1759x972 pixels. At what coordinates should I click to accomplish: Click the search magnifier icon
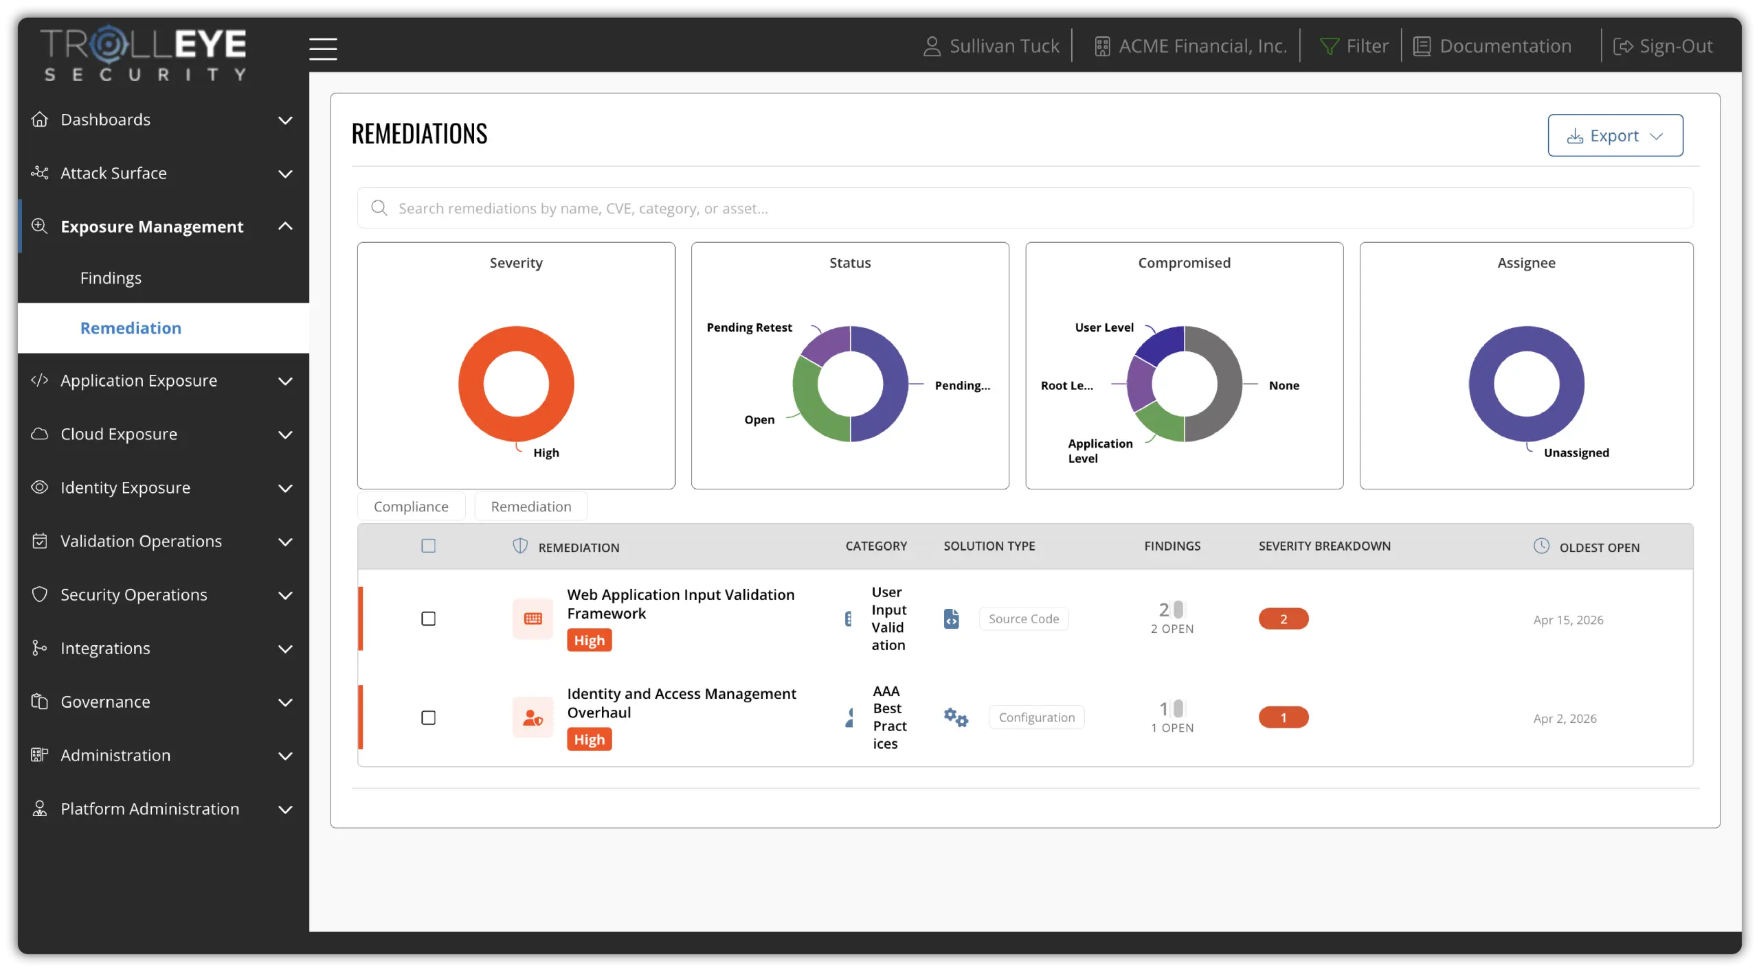[x=379, y=208]
